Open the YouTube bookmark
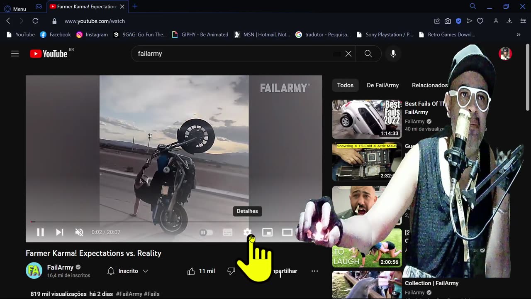The image size is (531, 299). 20,34
